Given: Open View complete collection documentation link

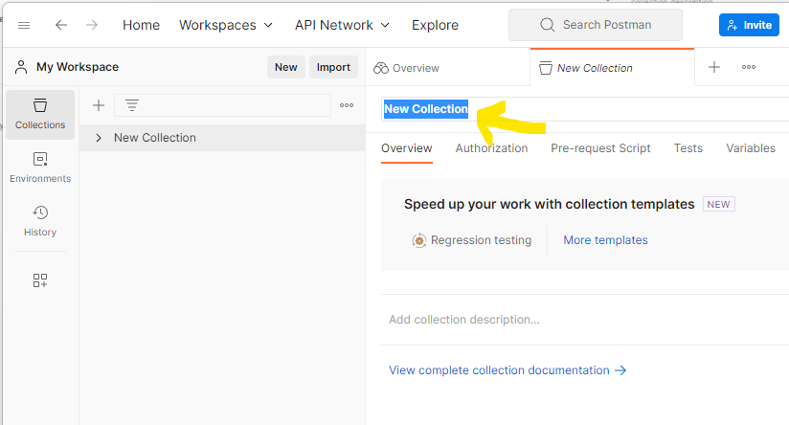Looking at the screenshot, I should coord(507,370).
